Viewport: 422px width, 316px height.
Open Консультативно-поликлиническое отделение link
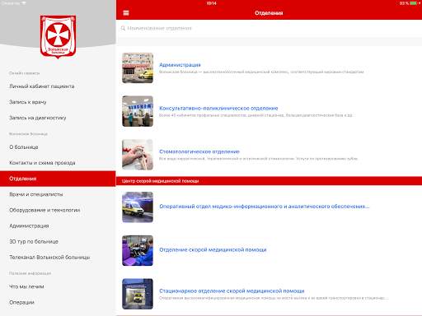[218, 108]
